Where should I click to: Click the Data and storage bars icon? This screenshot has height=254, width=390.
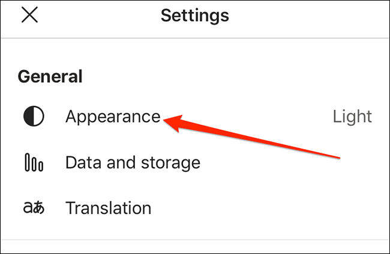pos(34,162)
